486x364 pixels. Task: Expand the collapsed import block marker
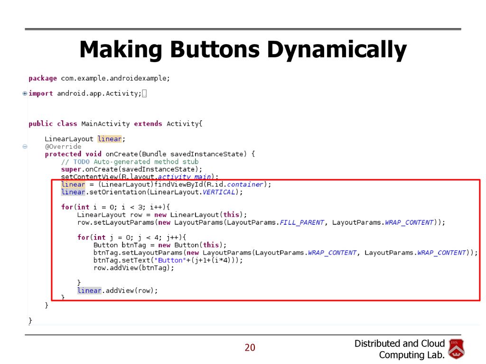pos(25,93)
